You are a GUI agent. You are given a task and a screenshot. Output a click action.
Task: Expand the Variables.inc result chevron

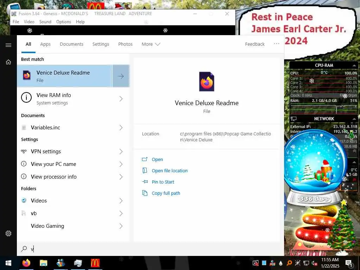coord(121,128)
